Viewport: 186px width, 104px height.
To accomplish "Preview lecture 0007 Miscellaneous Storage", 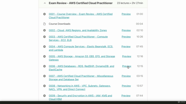I will click(126, 76).
